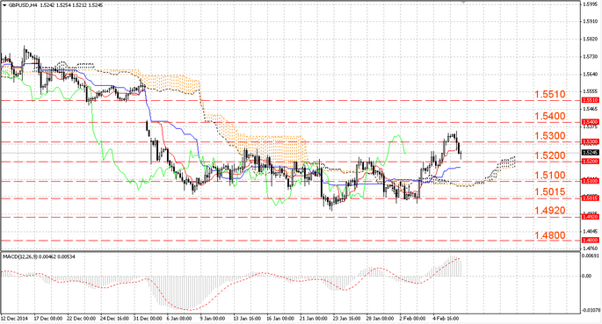This screenshot has width=602, height=324.
Task: Click the 1.5640 price axis value
Action: 590,74
